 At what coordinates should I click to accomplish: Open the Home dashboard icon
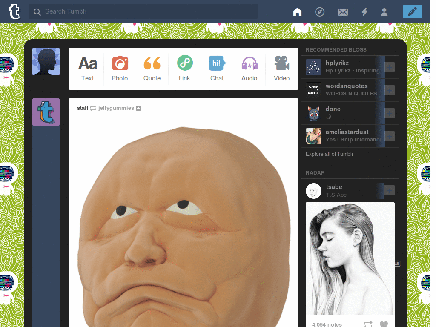(297, 12)
